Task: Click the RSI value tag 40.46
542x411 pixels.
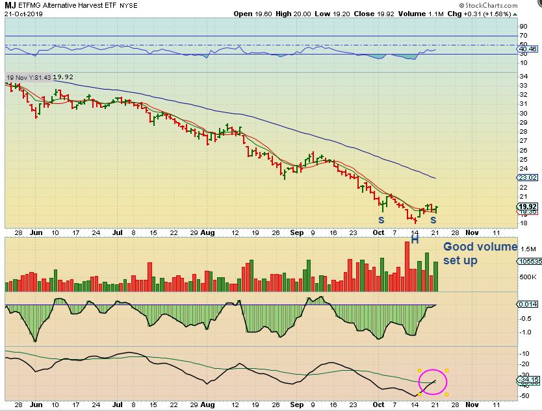Action: 528,49
